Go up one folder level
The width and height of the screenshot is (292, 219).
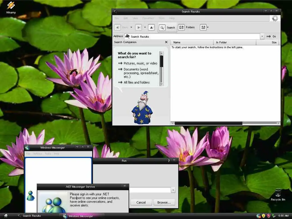(151, 28)
